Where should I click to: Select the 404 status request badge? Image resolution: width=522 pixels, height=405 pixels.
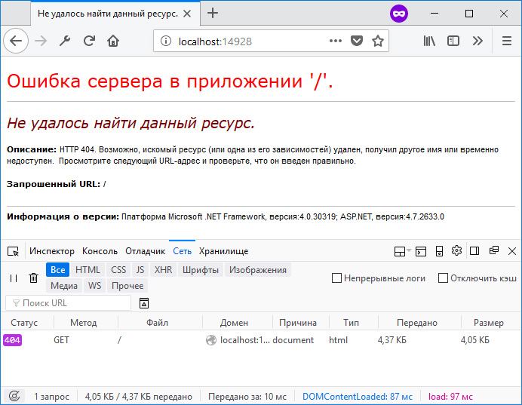[12, 340]
